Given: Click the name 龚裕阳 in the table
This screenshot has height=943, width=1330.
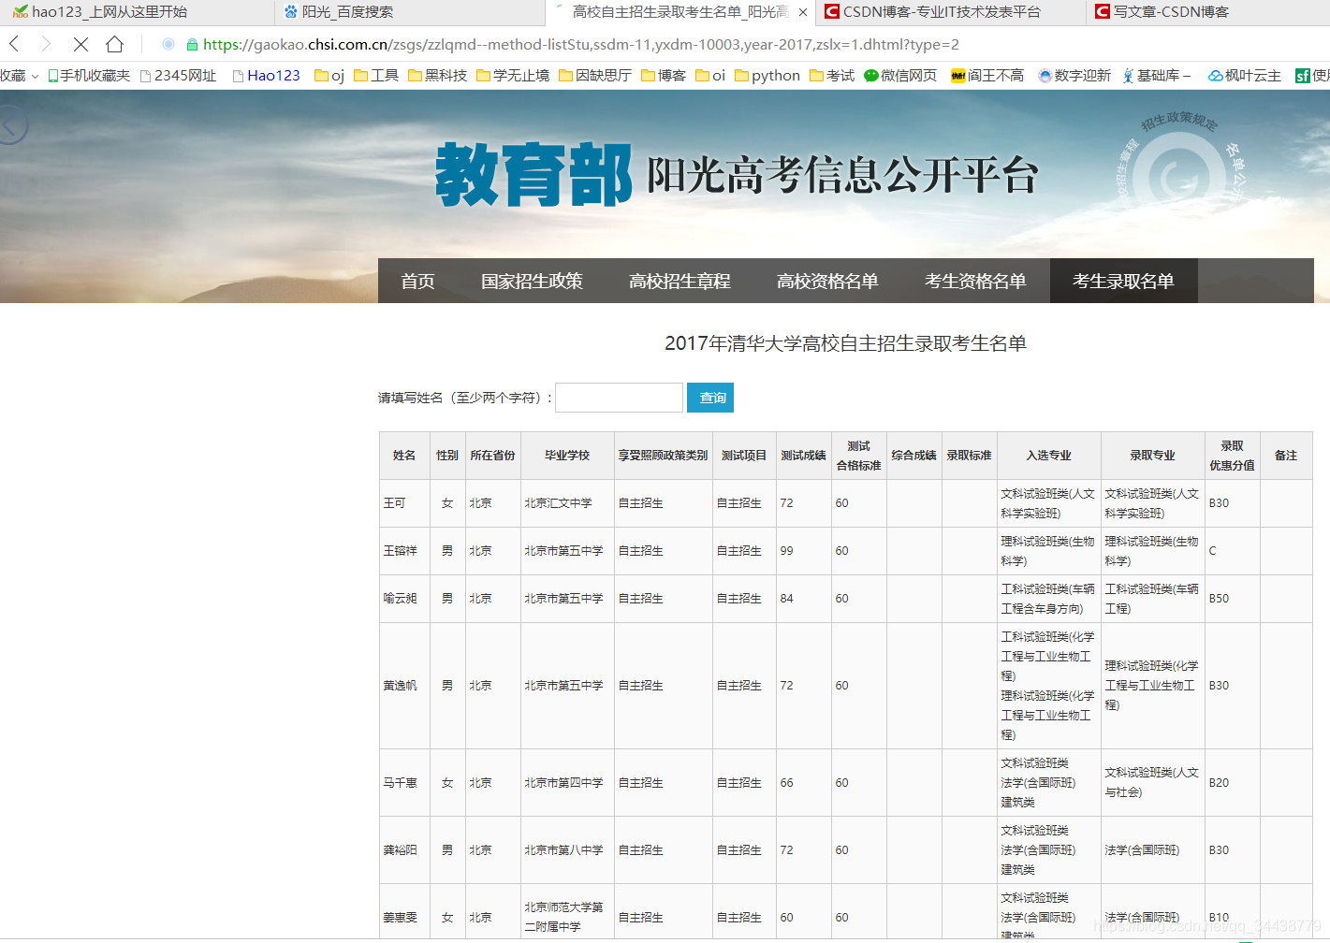Looking at the screenshot, I should click(x=400, y=850).
